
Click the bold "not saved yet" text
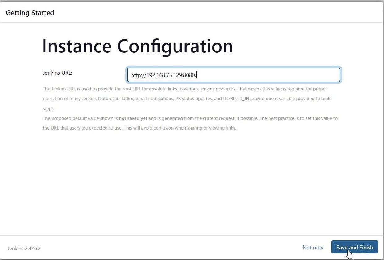click(133, 118)
